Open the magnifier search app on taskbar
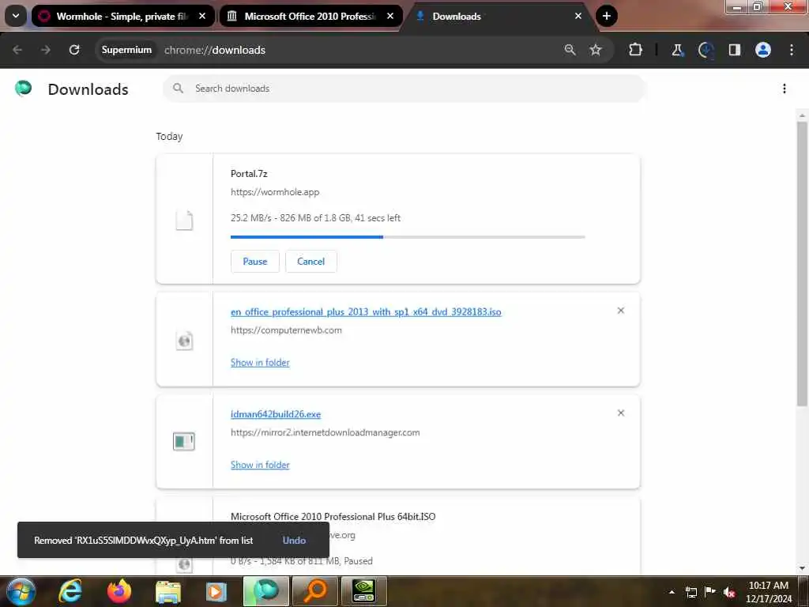 coord(314,591)
